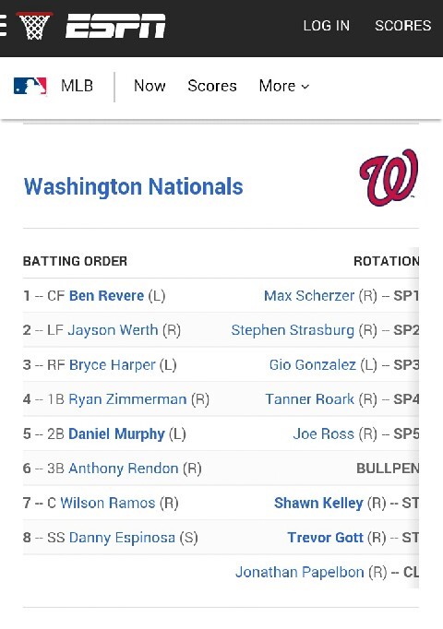Click LOG IN in the header
Viewport: 443px width, 629px height.
click(326, 26)
